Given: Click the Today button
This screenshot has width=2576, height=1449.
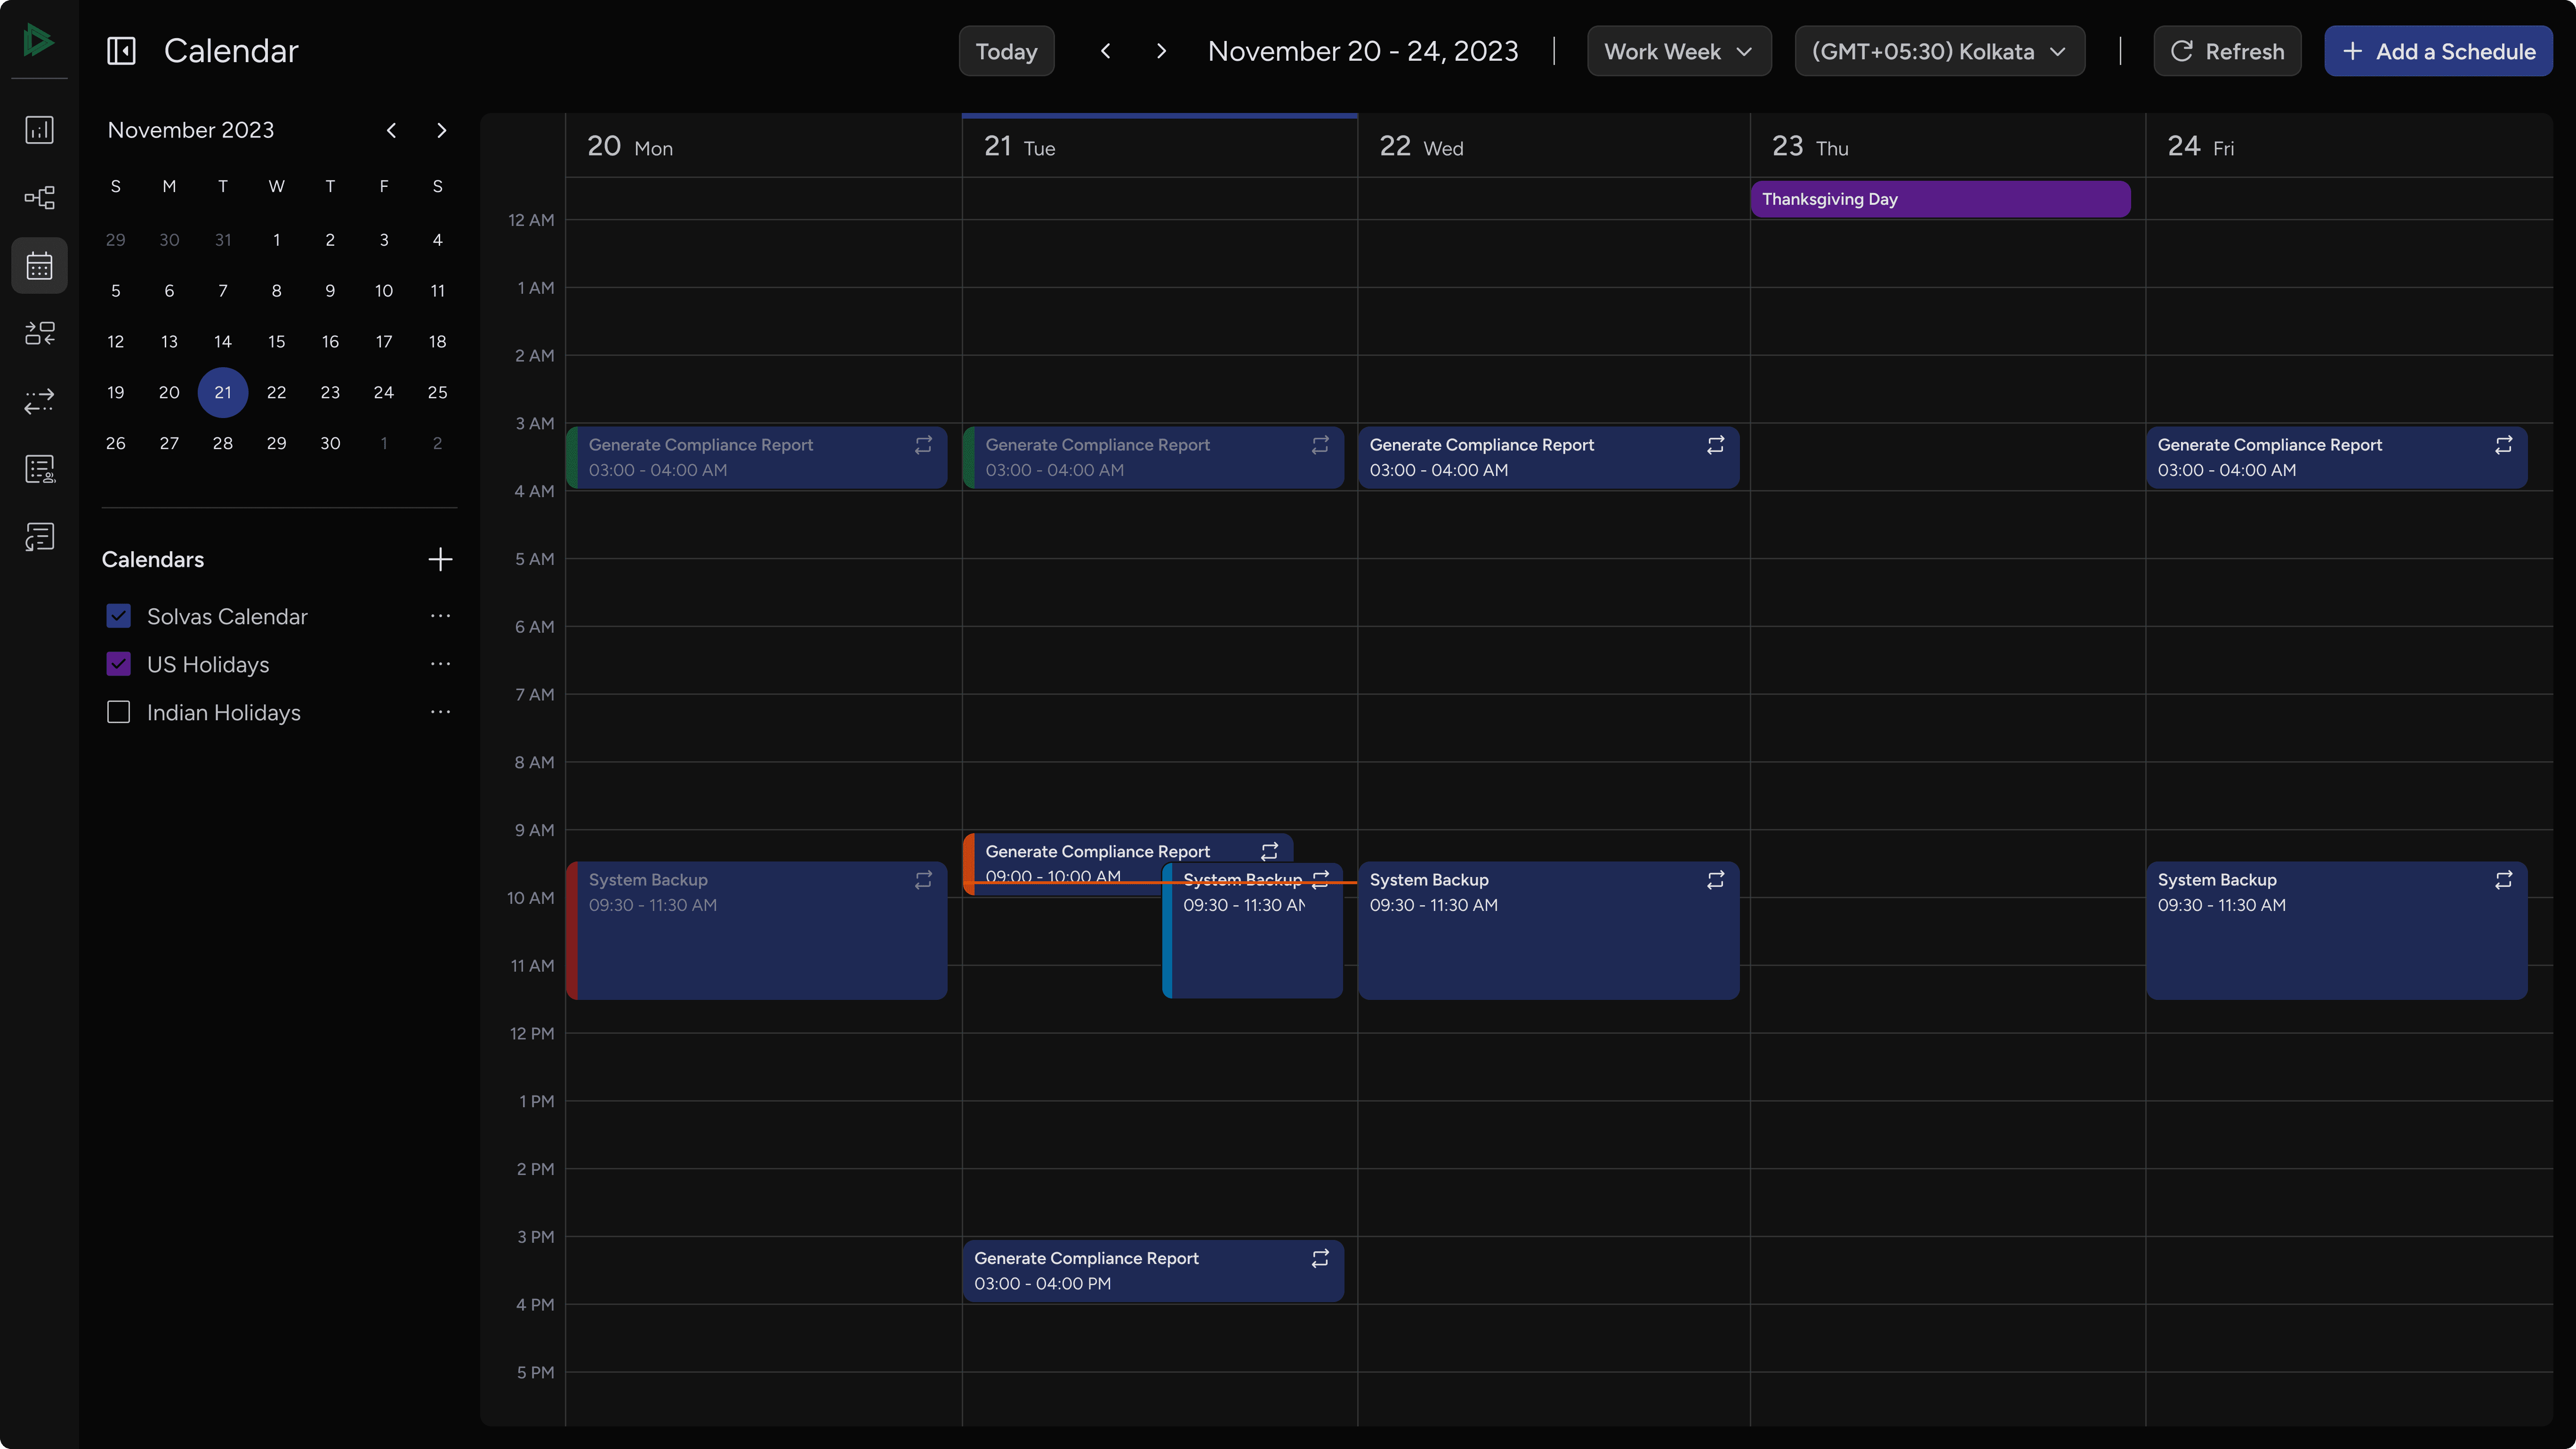Looking at the screenshot, I should point(1006,50).
